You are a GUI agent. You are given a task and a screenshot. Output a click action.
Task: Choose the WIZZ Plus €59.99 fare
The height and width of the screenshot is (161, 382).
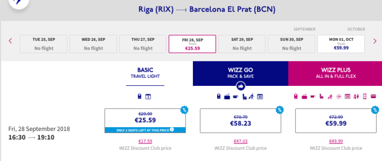tap(336, 120)
